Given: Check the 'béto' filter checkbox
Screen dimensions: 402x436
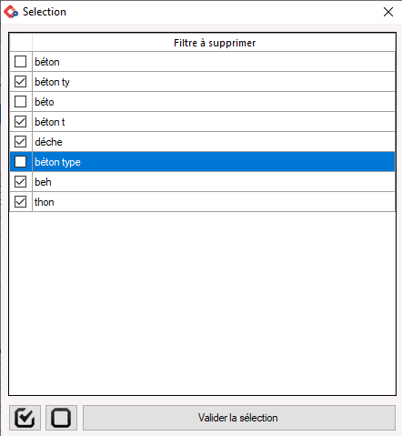Looking at the screenshot, I should coord(20,102).
